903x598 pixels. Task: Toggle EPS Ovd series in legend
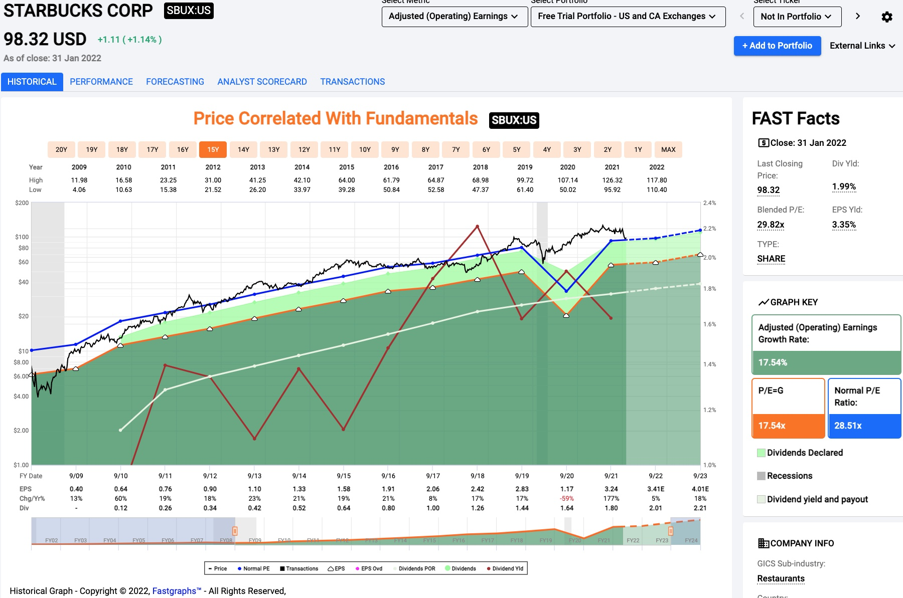[x=369, y=568]
